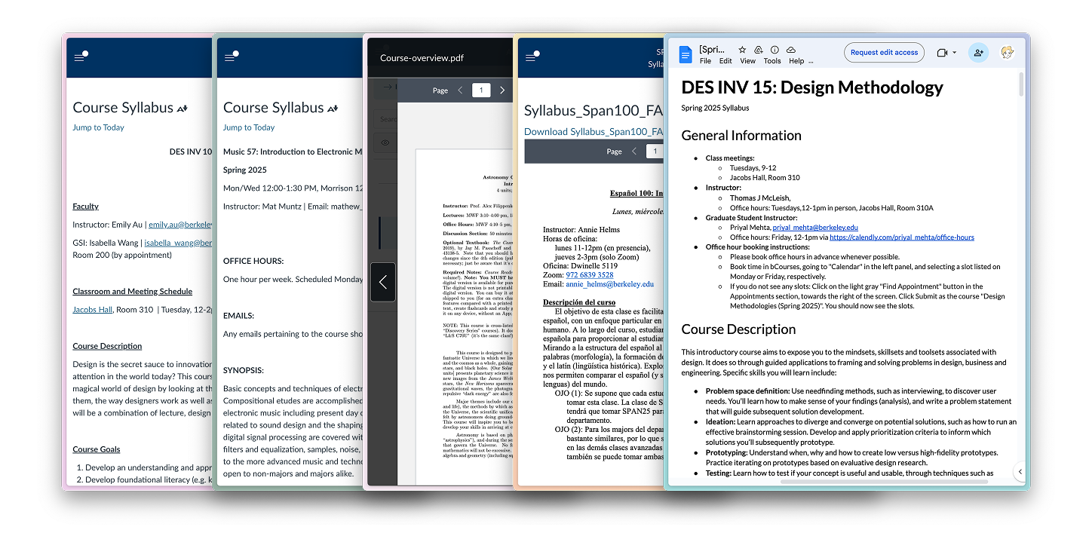Go to the next page in Course-overview.pdf

pyautogui.click(x=502, y=90)
